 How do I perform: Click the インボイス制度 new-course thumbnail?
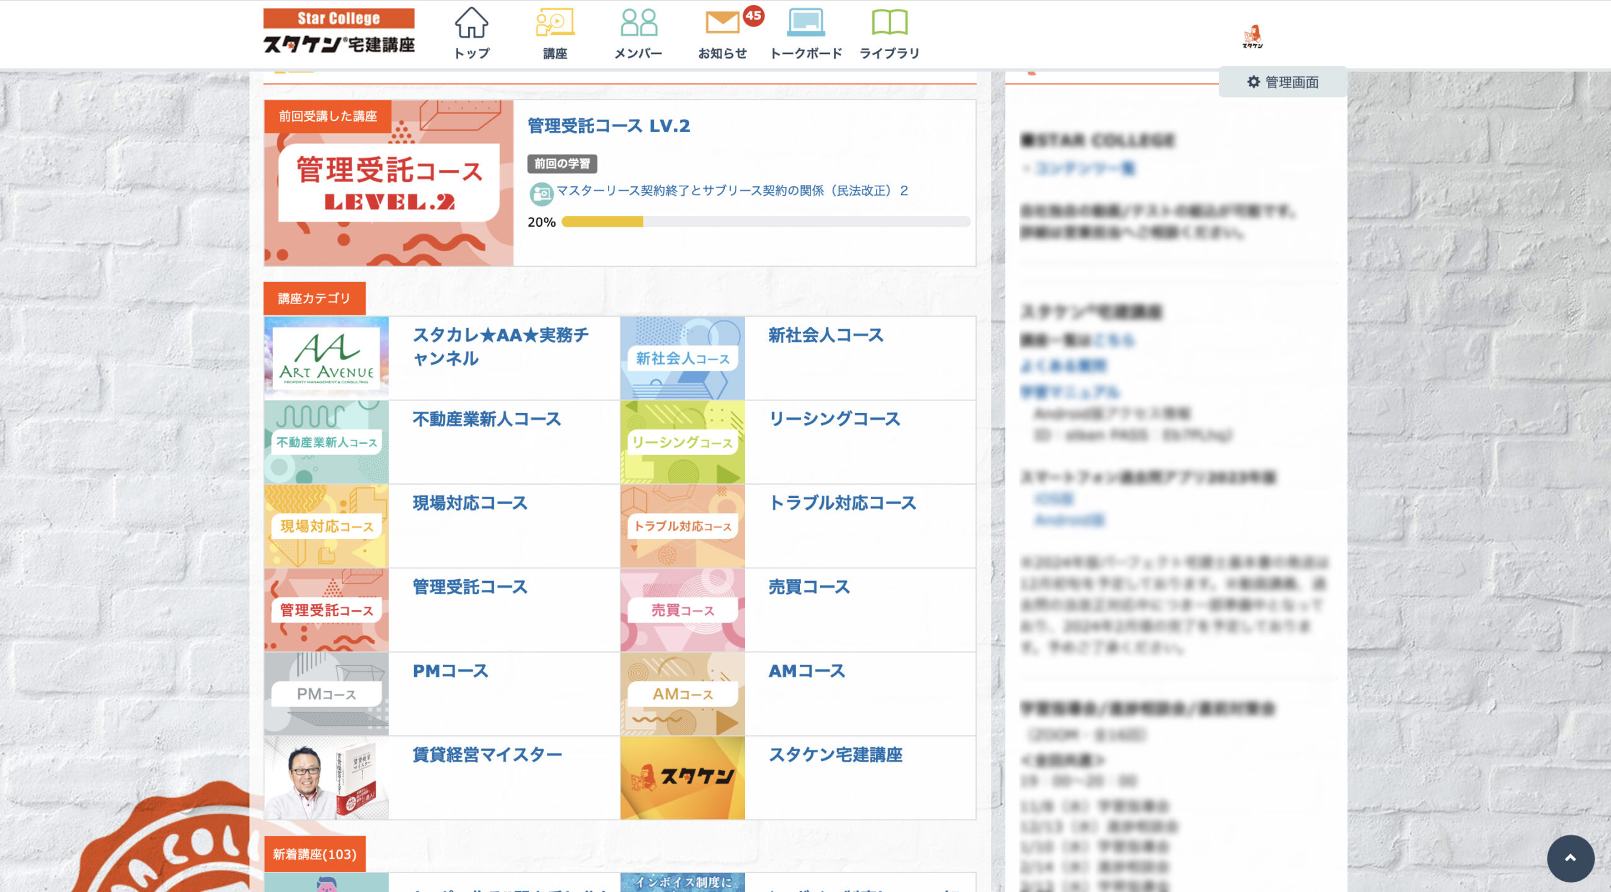click(x=682, y=882)
